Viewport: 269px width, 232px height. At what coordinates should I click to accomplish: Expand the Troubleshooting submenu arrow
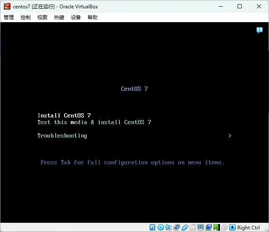coord(230,136)
